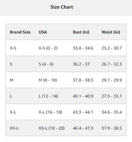Select the S (4 - 6) cell
Image resolution: width=132 pixels, height=142 pixels.
point(46,64)
